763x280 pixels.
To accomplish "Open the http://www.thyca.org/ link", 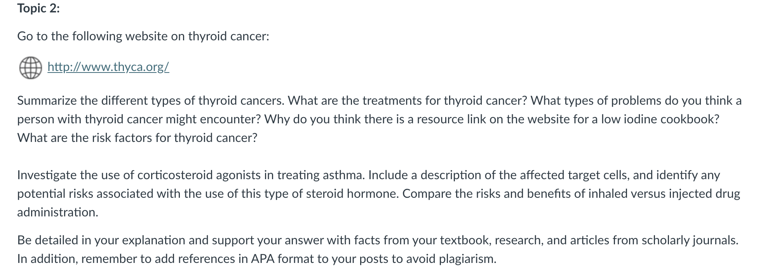I will (x=108, y=67).
